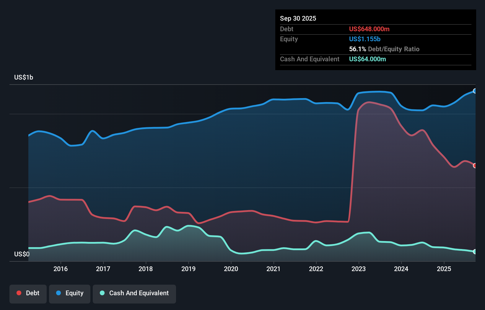
Task: Click the US$1b y-axis label
Action: [24, 77]
